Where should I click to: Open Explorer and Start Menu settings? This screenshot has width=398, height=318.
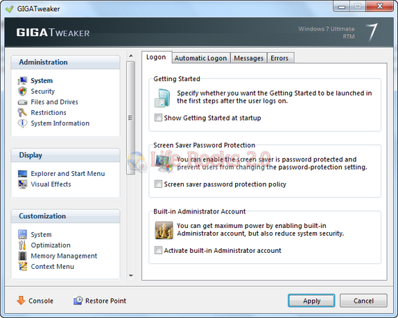point(68,174)
